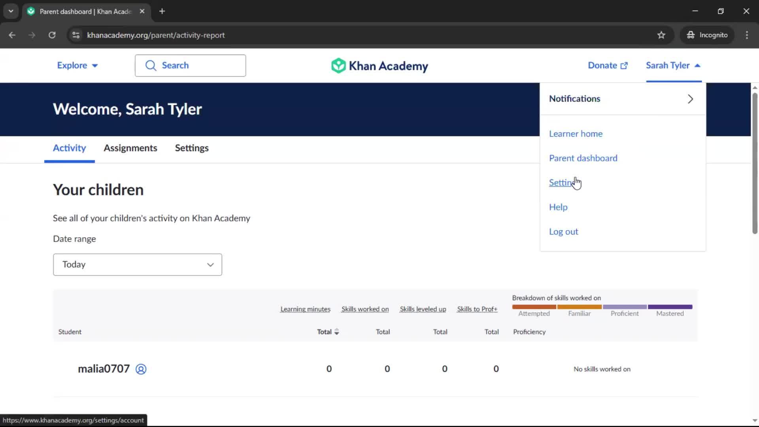Click the 'No skills worked on' text
The image size is (759, 427).
[x=602, y=369]
